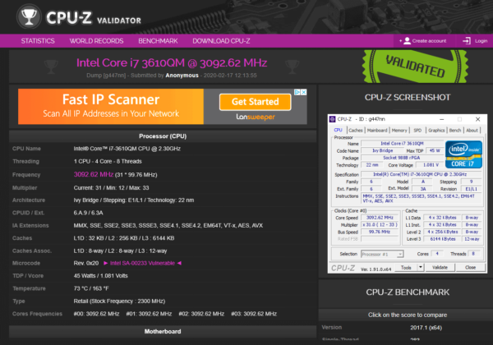The width and height of the screenshot is (493, 345).
Task: Click the Level 3 6144 KBytes cache field
Action: [443, 239]
